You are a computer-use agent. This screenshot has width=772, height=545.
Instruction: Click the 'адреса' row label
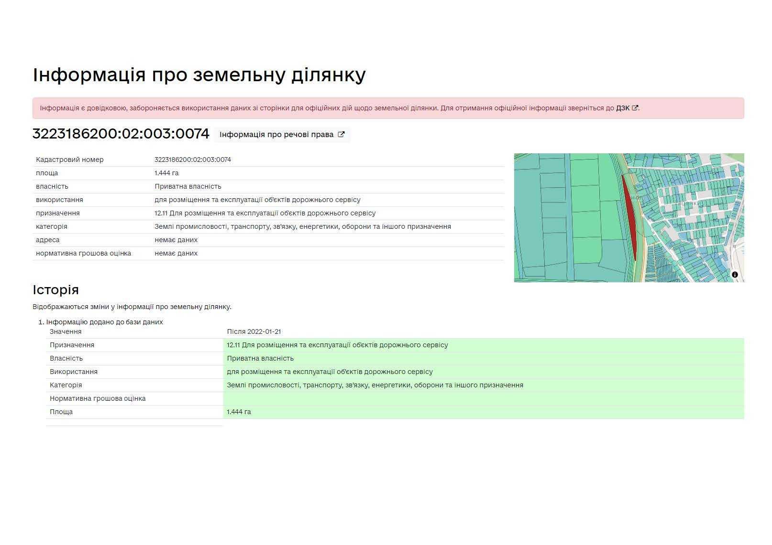point(48,240)
